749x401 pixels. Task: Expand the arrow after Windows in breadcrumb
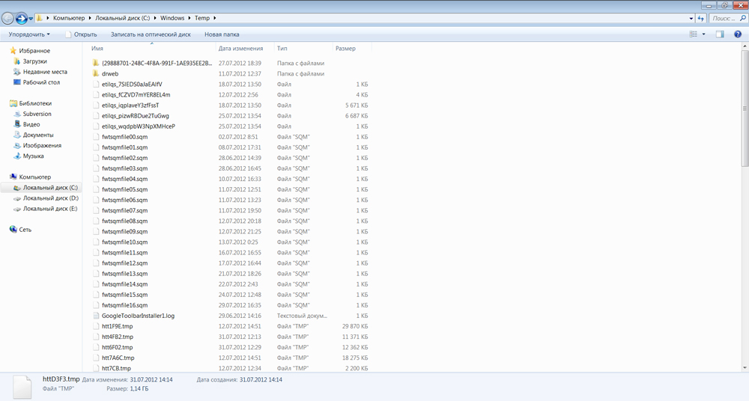(189, 18)
